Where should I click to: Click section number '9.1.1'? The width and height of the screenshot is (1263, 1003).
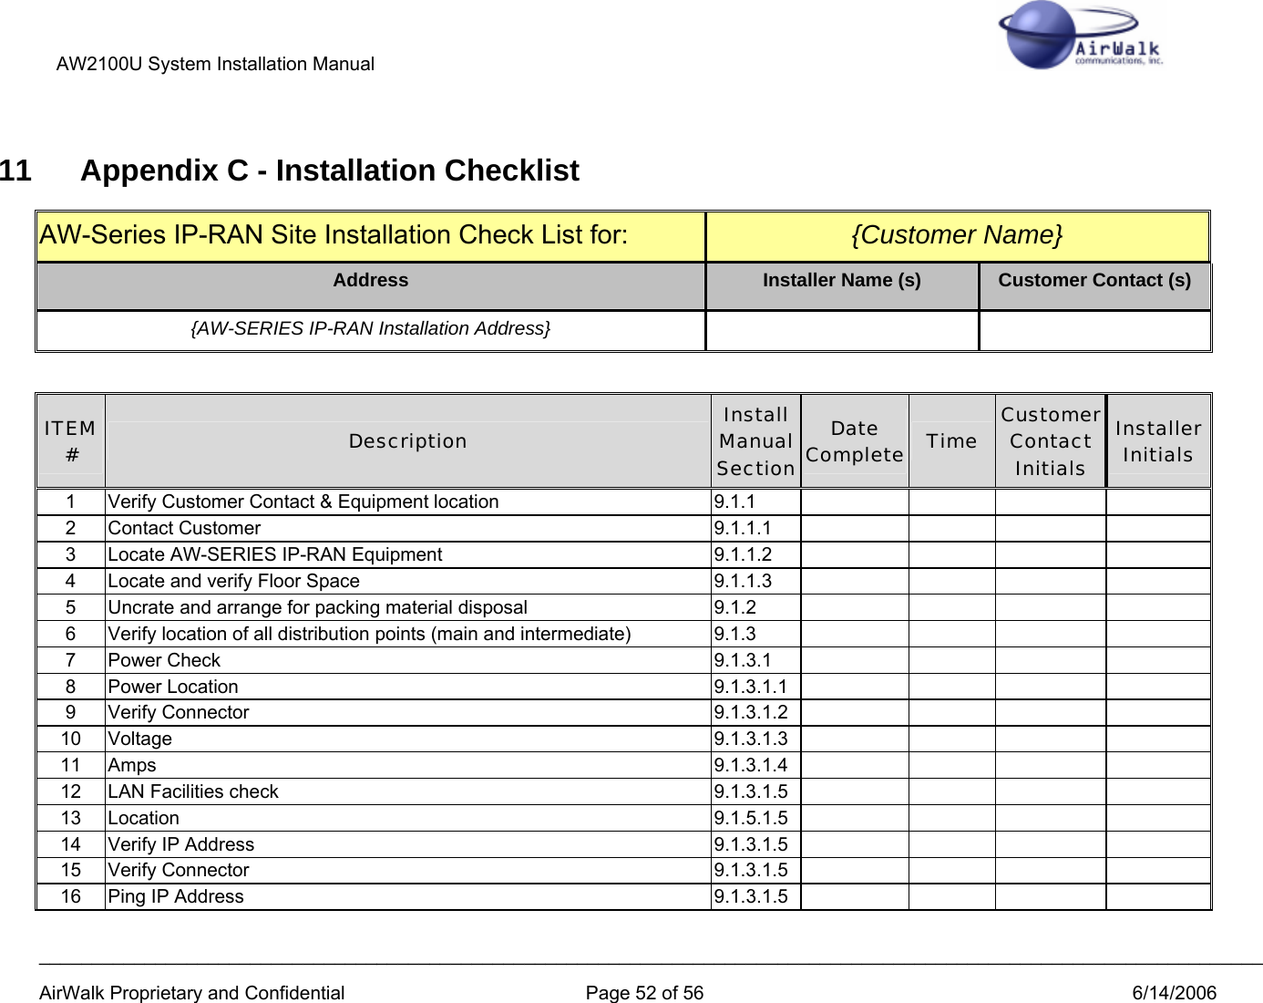(x=734, y=502)
